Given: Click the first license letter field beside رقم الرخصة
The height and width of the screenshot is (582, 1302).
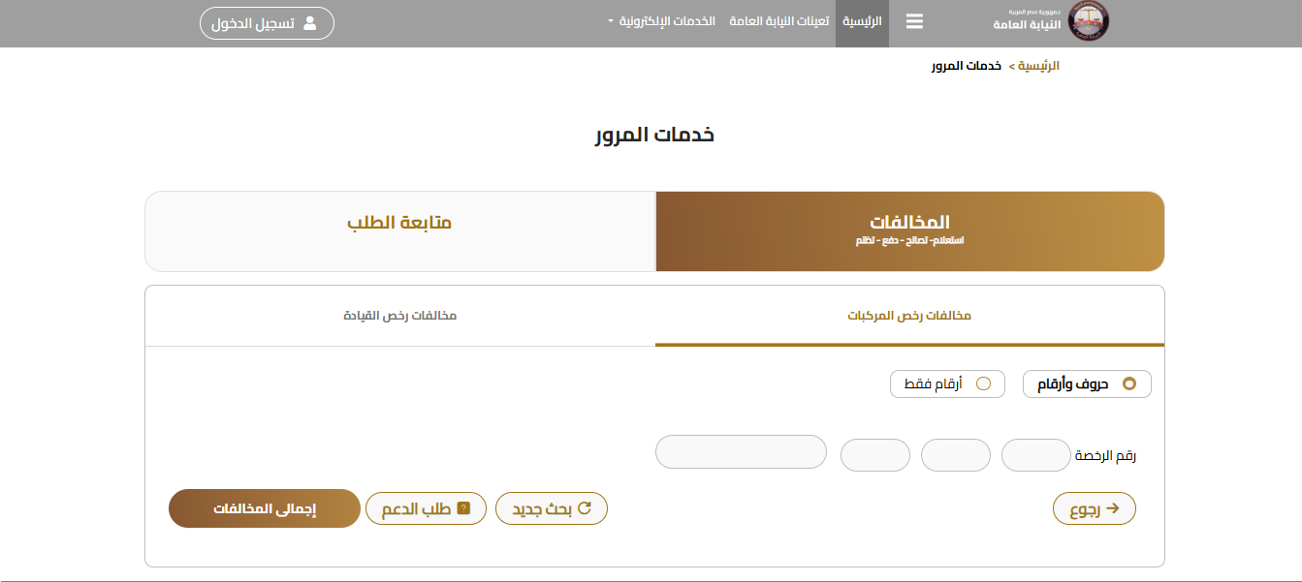Looking at the screenshot, I should click(1035, 455).
